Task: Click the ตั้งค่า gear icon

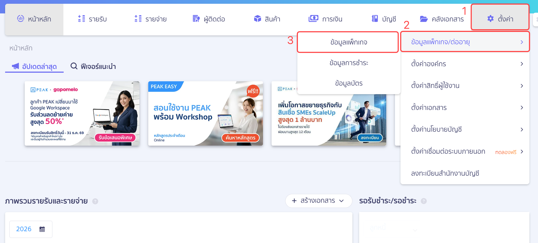Action: point(490,19)
